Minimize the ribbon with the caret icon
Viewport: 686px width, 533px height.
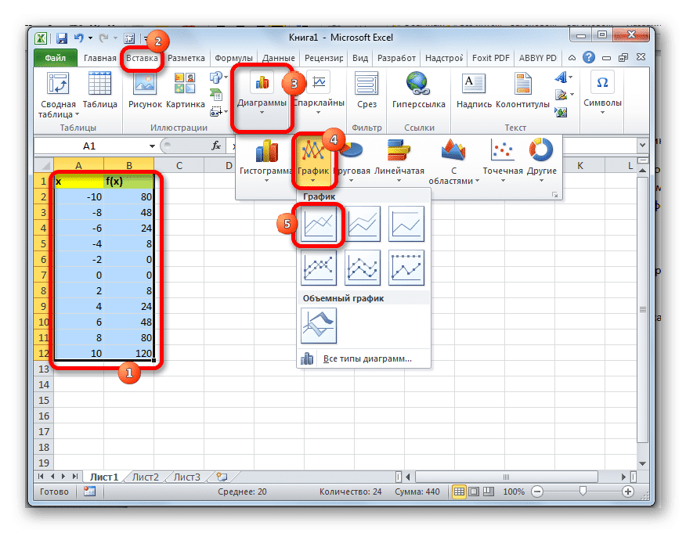click(x=572, y=58)
